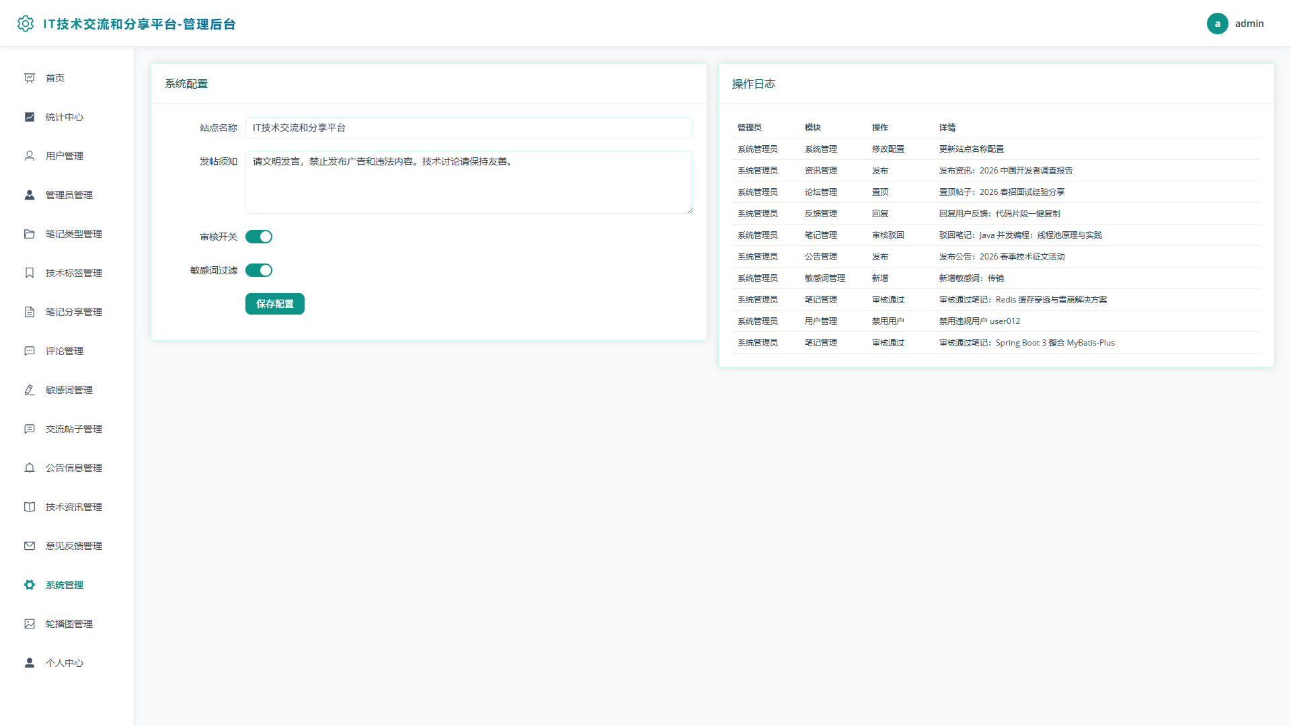Click the 技术标签管理 bookmark icon
This screenshot has width=1291, height=726.
pyautogui.click(x=30, y=273)
